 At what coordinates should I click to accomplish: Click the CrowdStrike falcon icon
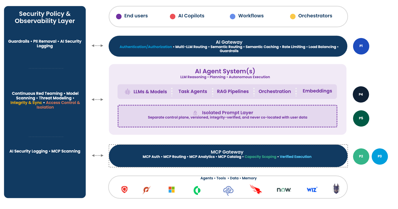[256, 190]
